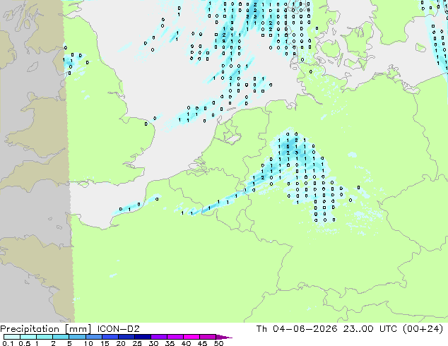
Task: Click the 'Precipitation [mm]' title label
Action: coord(45,329)
